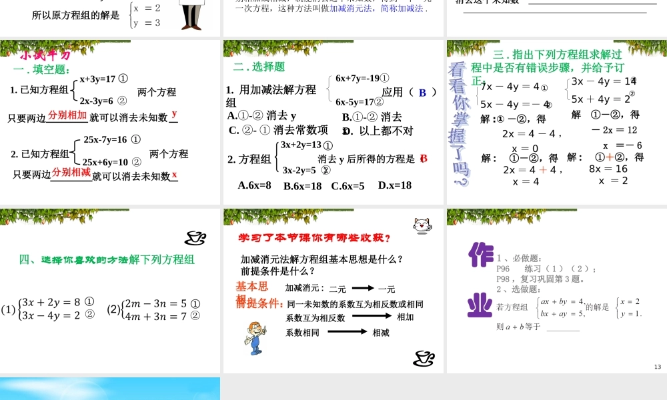667x400 pixels.
Task: Click the 四、选择你喜欢的方法解下列方程组 heading
Action: [107, 260]
